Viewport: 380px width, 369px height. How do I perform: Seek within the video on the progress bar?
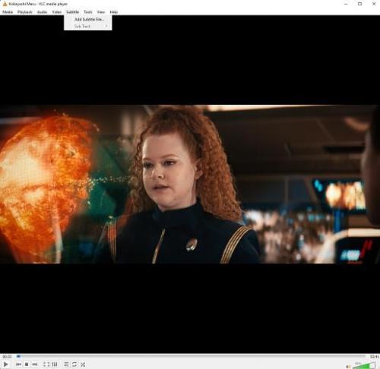click(192, 356)
